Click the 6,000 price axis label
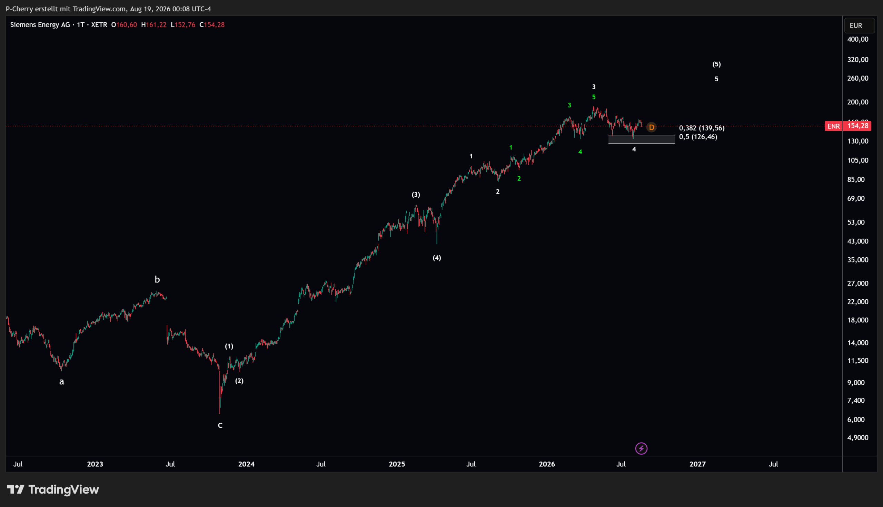The height and width of the screenshot is (507, 883). coord(856,420)
